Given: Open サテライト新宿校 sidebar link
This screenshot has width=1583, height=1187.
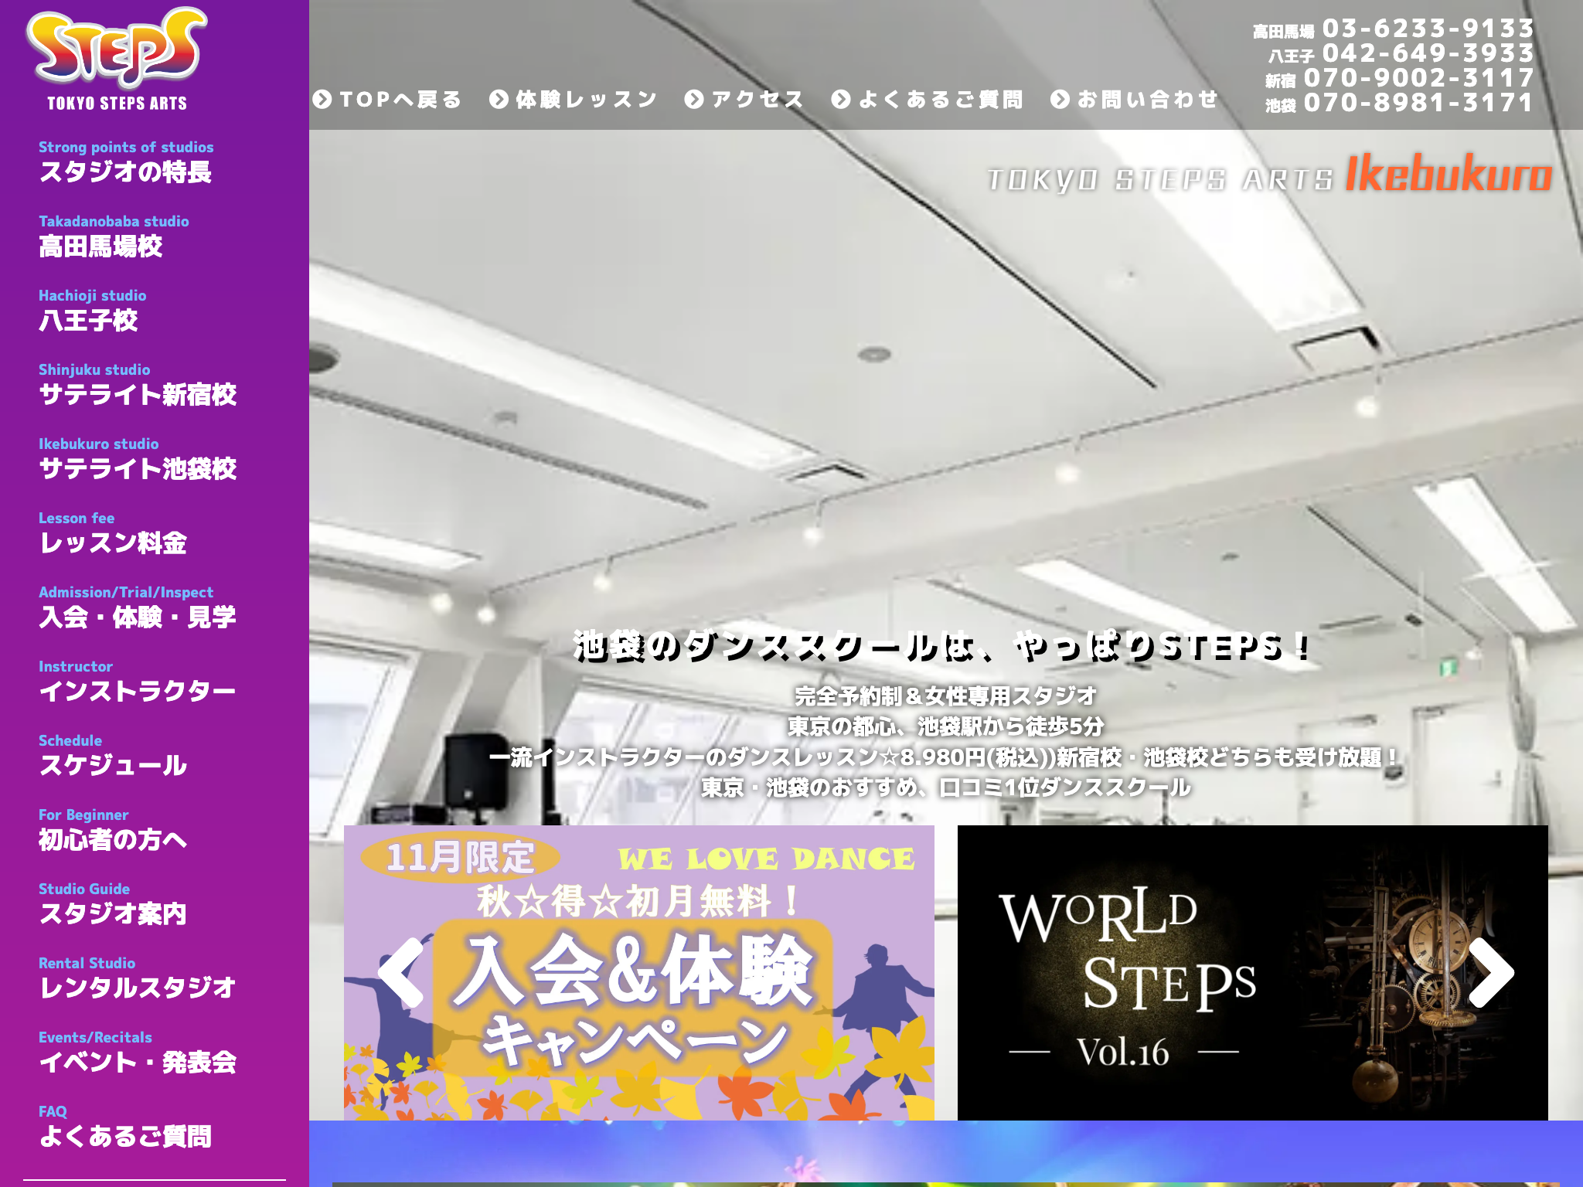Looking at the screenshot, I should pos(138,394).
